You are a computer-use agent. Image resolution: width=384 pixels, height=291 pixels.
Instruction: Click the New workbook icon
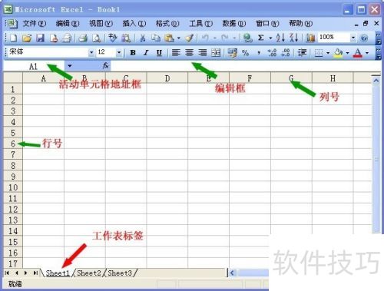point(13,38)
